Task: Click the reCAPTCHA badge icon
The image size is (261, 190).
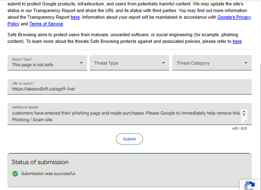Action: (x=249, y=185)
